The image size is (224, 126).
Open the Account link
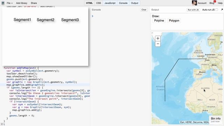[x=202, y=3]
